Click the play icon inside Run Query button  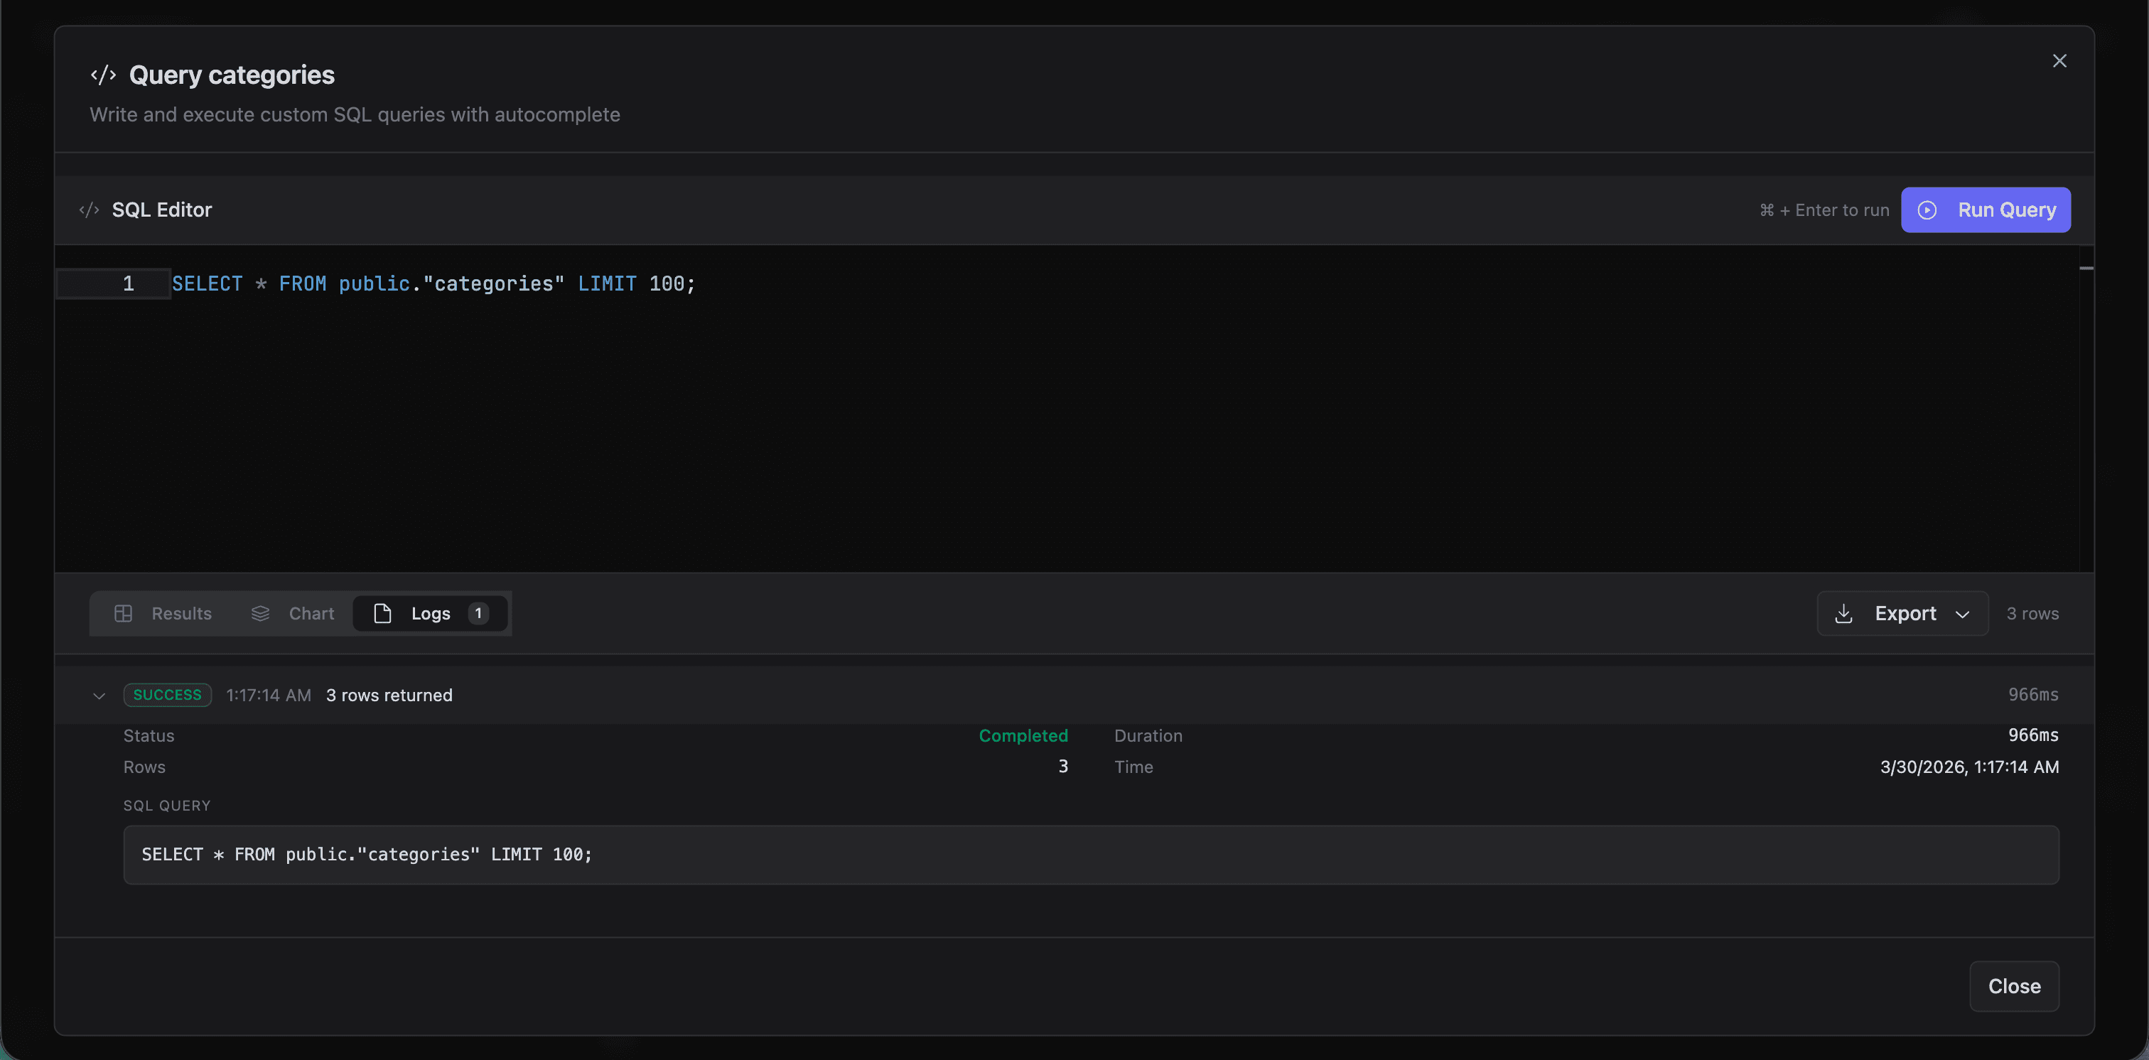coord(1927,210)
